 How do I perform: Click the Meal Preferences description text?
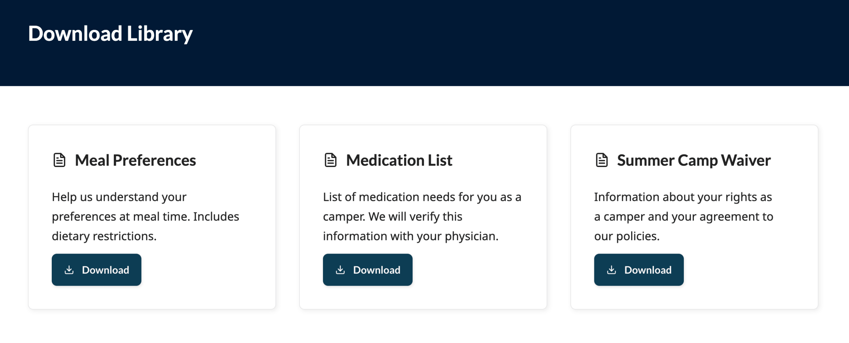coord(145,216)
